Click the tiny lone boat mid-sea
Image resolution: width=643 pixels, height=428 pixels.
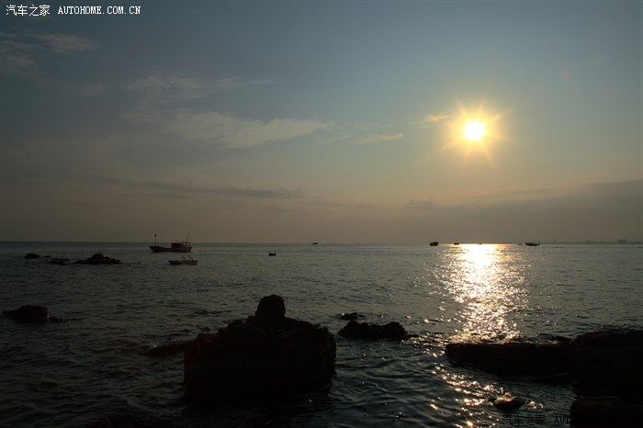pos(272,253)
